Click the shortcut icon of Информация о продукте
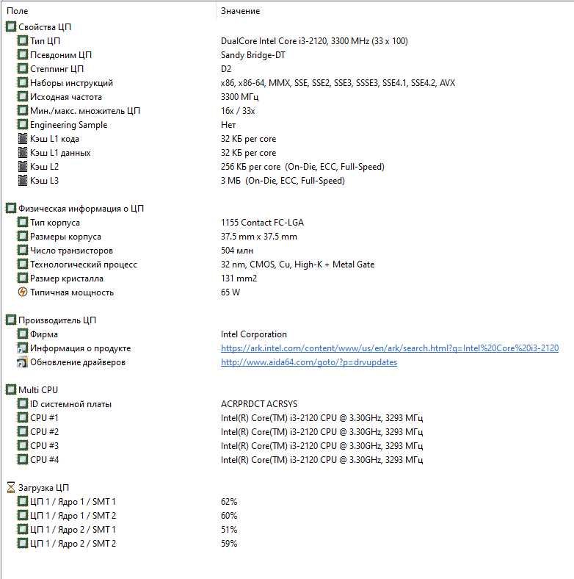Screen dimensions: 574x579 click(23, 348)
